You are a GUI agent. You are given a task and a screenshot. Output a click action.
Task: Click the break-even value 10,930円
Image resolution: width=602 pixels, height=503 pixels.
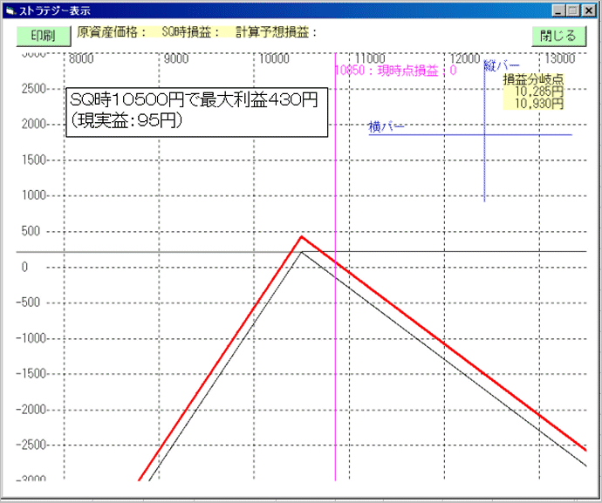tap(538, 104)
